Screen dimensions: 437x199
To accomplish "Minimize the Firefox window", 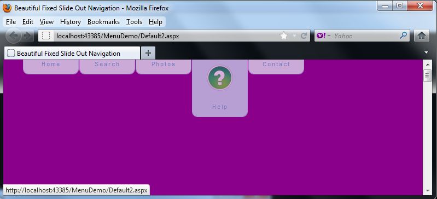I will [x=385, y=6].
